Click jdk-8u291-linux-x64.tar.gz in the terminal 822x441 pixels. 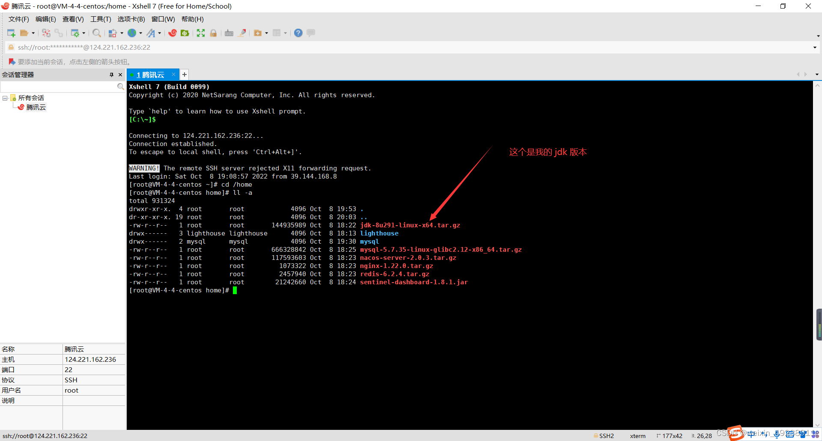(410, 225)
